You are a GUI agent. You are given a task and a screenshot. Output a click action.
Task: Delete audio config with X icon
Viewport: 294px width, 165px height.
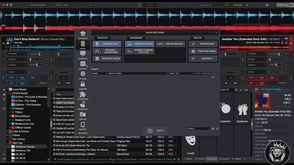(x=217, y=129)
